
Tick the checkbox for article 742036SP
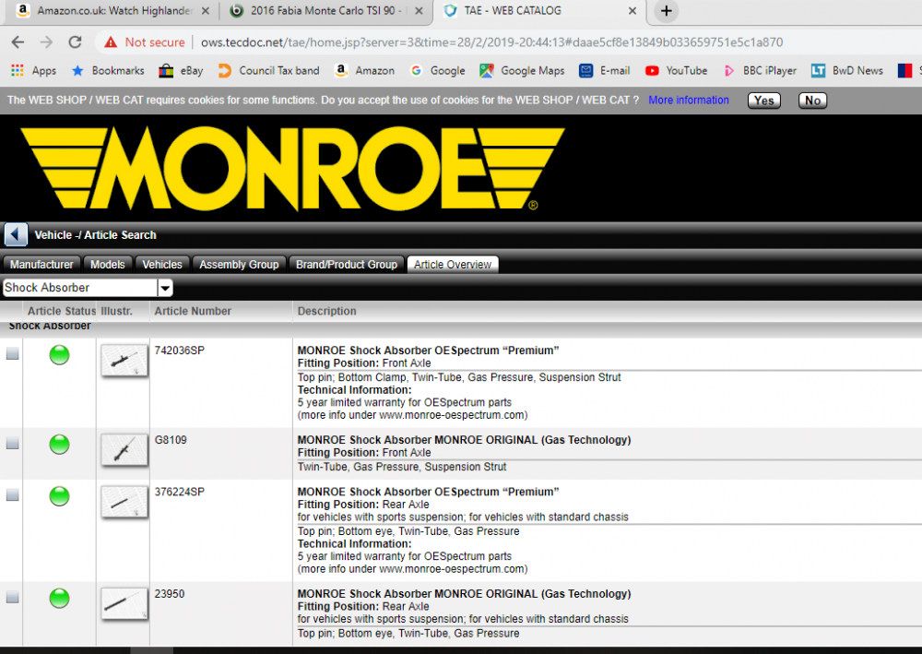point(12,353)
